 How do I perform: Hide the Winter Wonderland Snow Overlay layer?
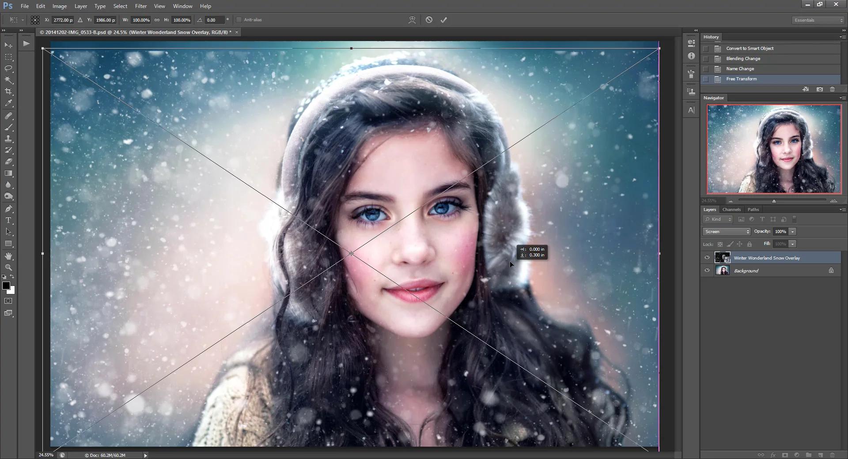(x=707, y=258)
